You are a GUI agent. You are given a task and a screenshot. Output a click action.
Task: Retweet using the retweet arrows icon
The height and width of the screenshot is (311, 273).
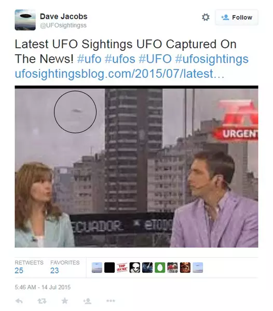coord(42,301)
